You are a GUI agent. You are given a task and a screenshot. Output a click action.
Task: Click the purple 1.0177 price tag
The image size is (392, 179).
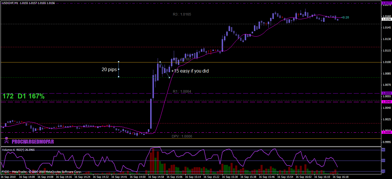point(386,3)
